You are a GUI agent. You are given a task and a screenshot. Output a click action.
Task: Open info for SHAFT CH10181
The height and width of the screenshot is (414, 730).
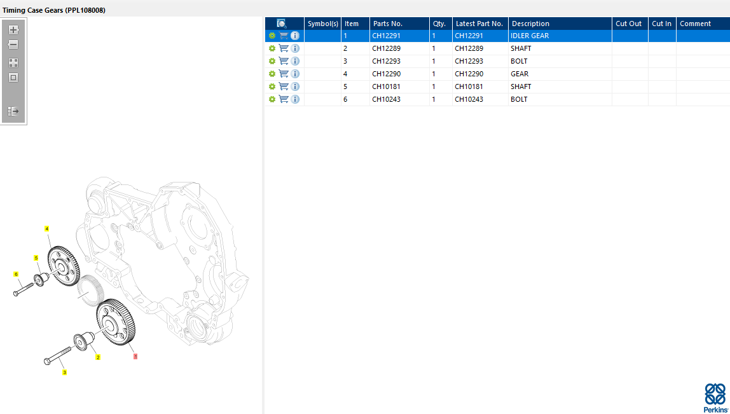click(295, 86)
